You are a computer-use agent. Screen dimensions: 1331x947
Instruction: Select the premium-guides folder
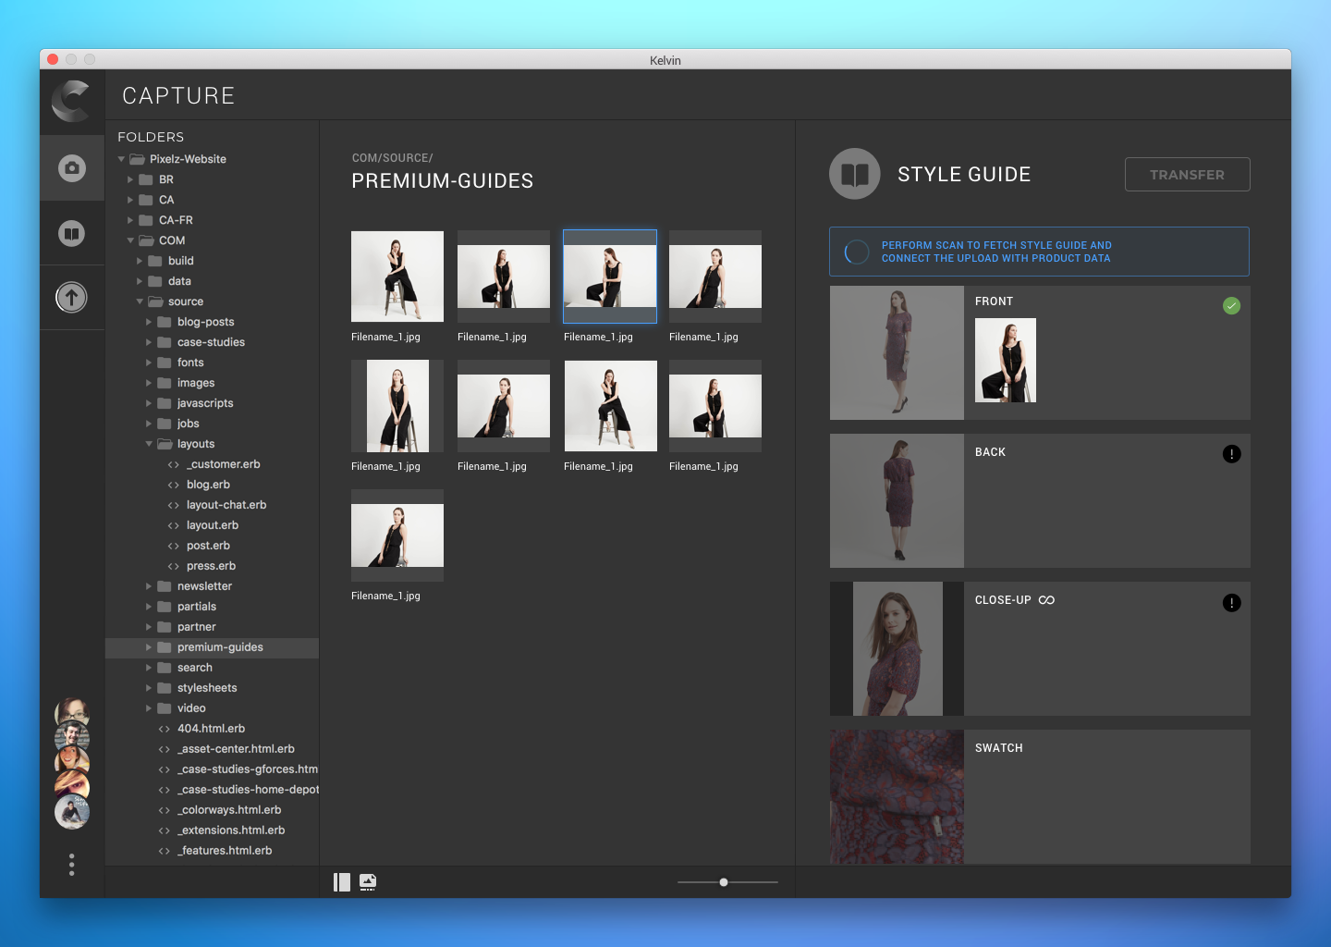(220, 647)
